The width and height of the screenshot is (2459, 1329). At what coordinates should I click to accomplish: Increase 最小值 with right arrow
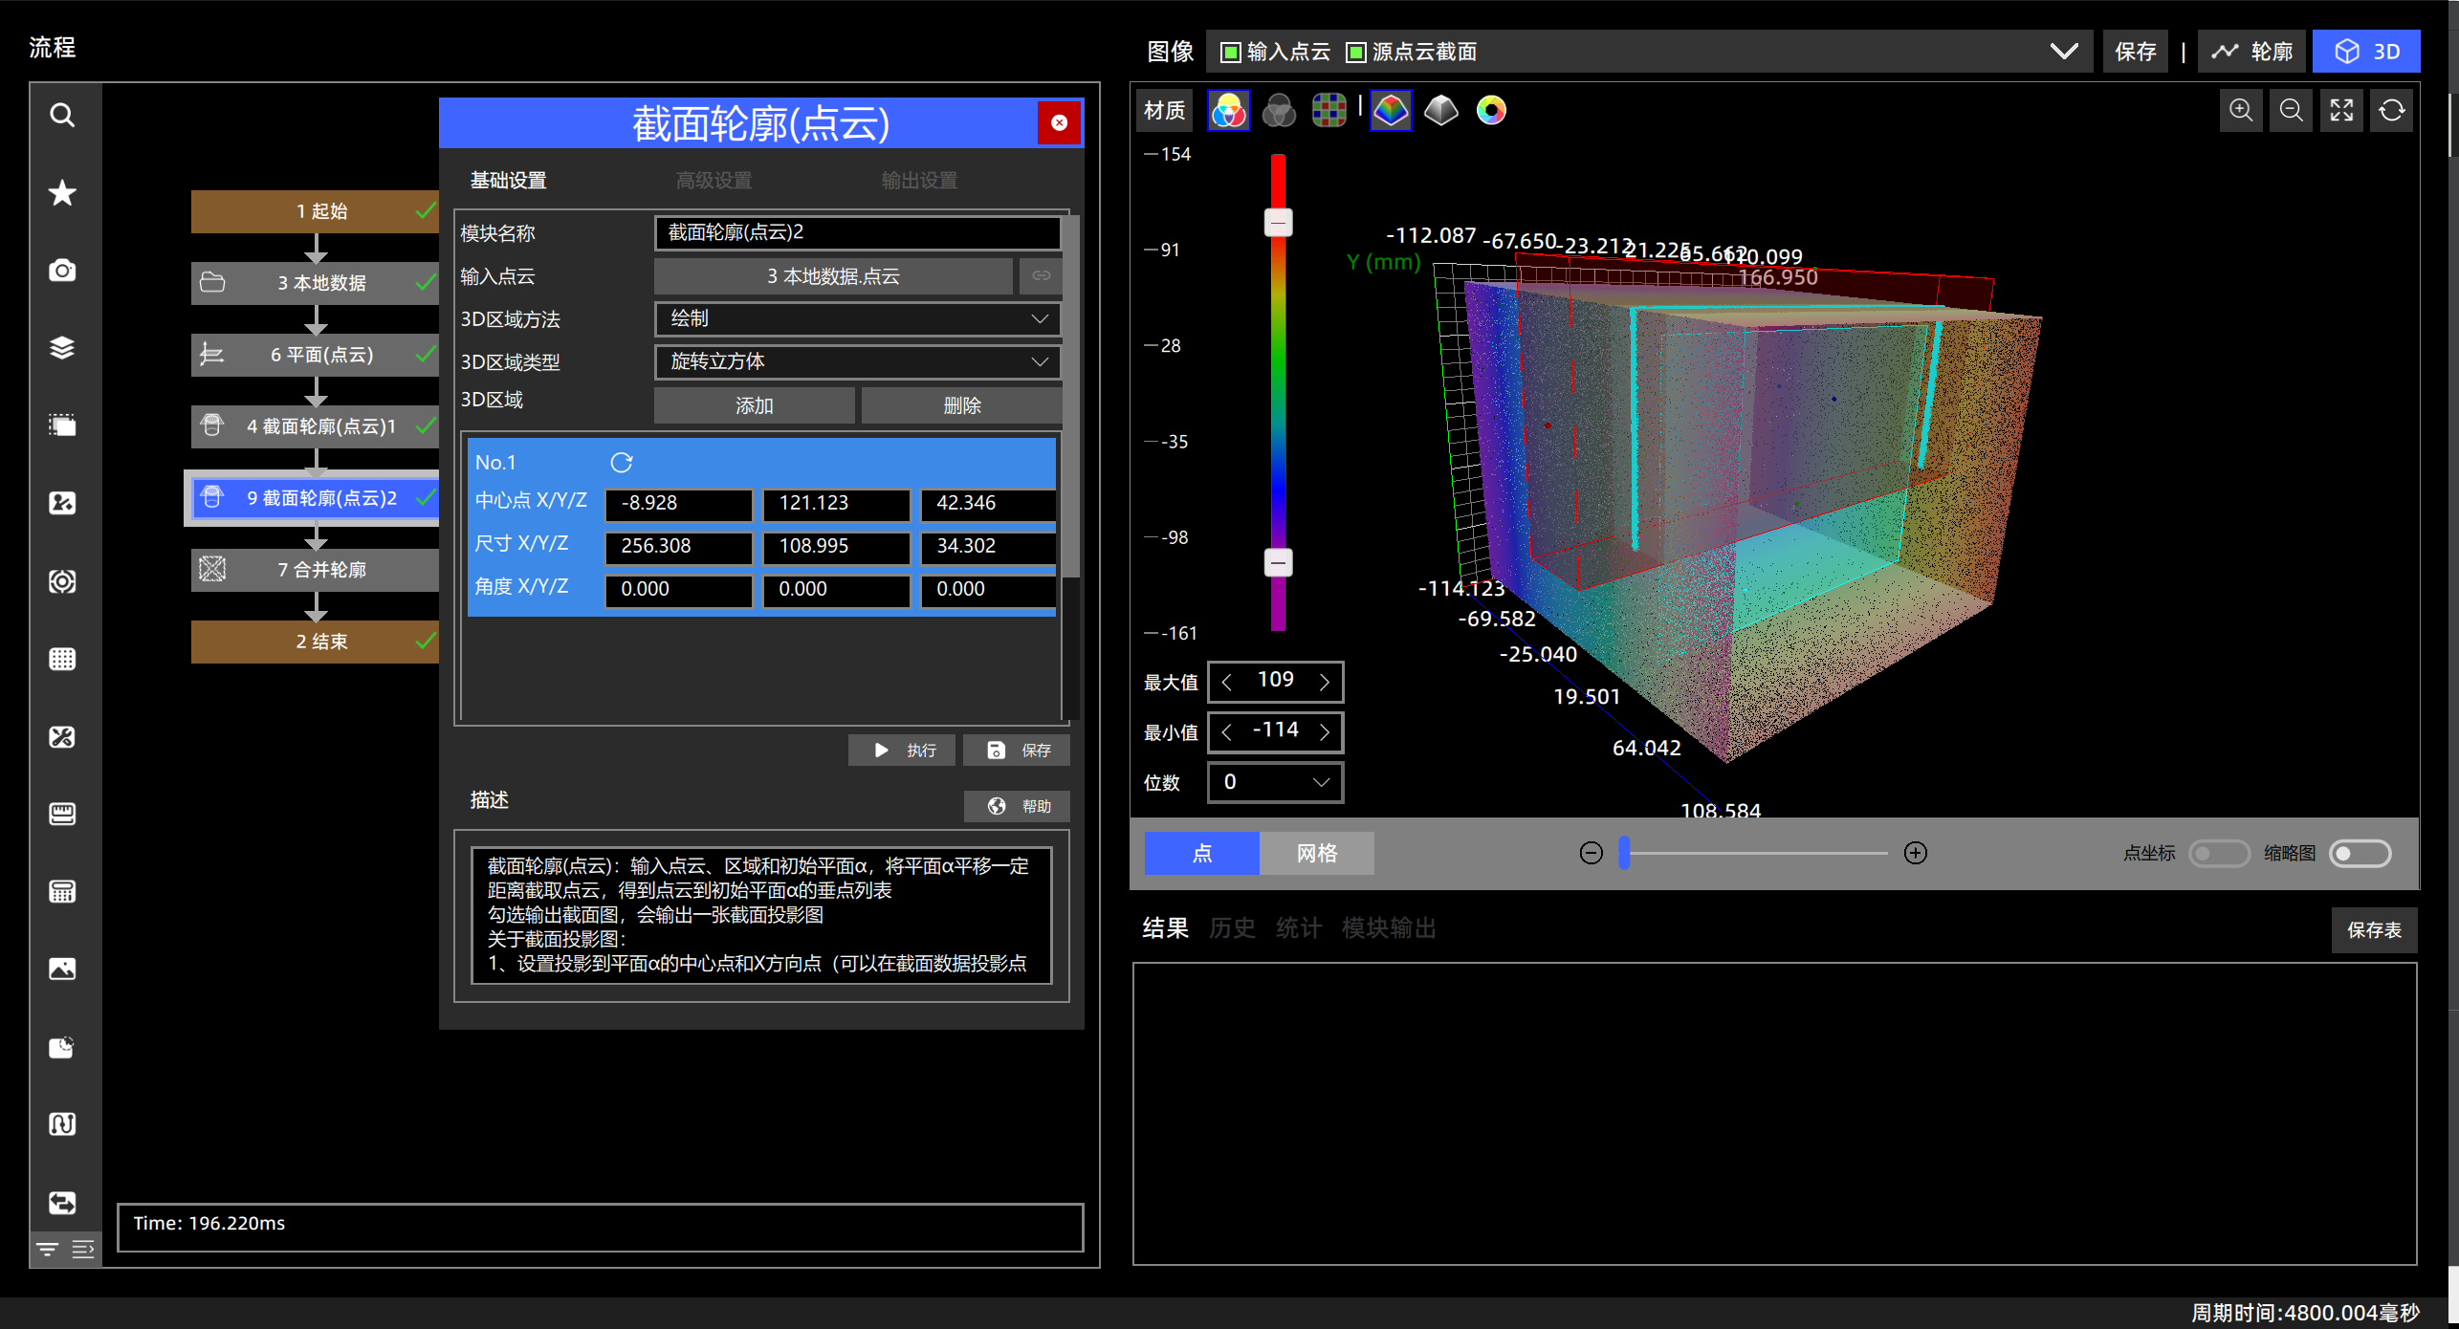pyautogui.click(x=1325, y=732)
